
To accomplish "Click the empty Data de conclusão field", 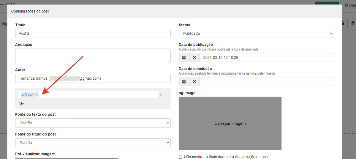I will (x=266, y=81).
